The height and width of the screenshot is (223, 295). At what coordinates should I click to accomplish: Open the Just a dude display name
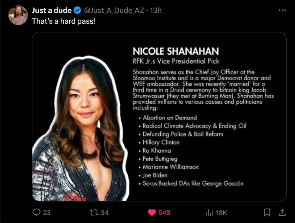tap(52, 10)
